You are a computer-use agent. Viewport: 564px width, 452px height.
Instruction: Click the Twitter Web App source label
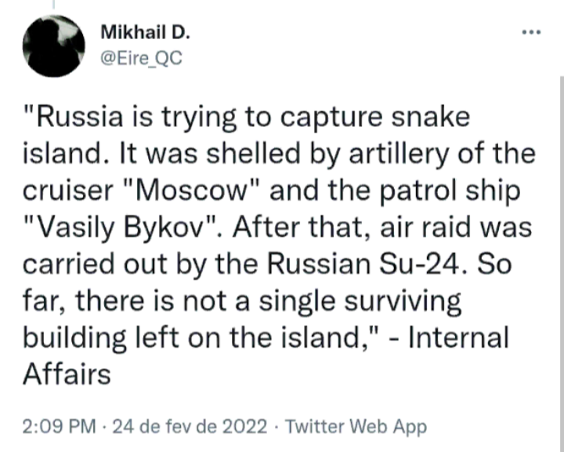[356, 427]
